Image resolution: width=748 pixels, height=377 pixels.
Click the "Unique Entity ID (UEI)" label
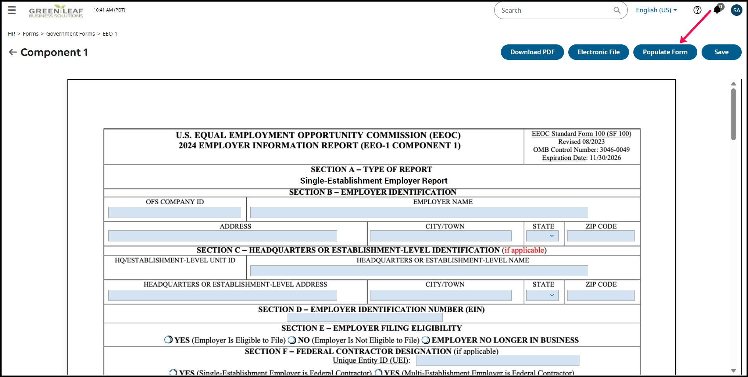[x=371, y=360]
